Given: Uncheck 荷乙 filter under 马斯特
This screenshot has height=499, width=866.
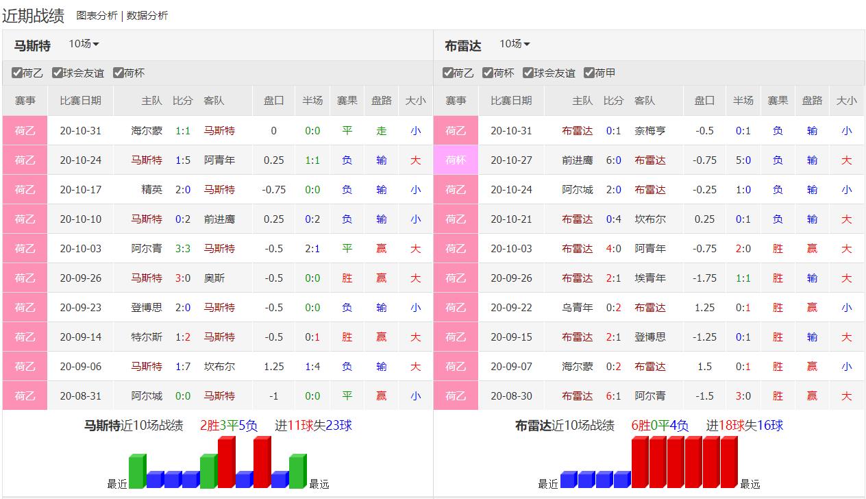Looking at the screenshot, I should (17, 73).
